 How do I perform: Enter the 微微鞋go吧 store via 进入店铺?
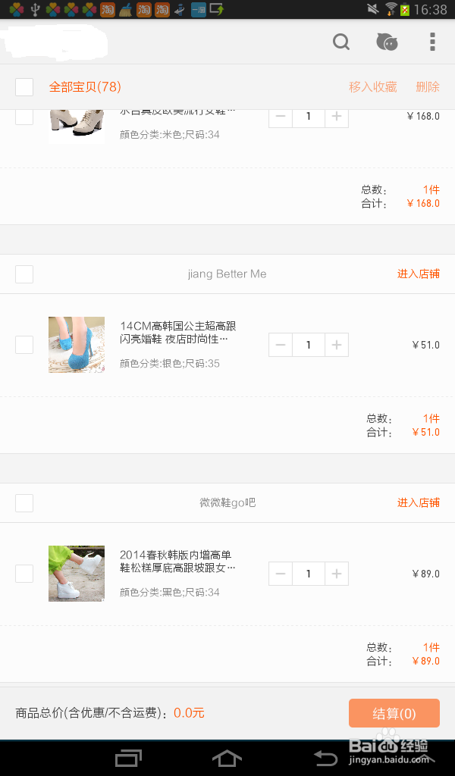418,503
